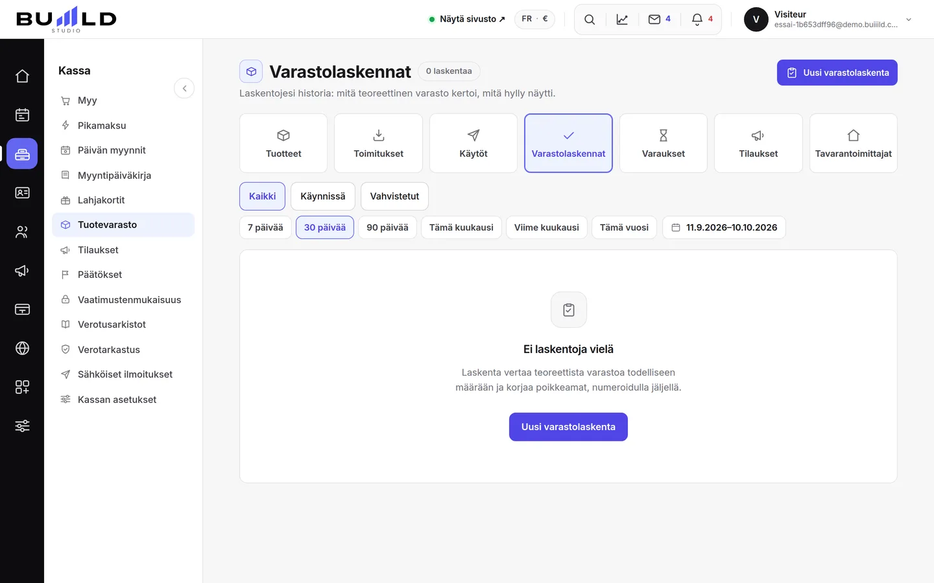Select the Kaikki status filter

point(262,196)
